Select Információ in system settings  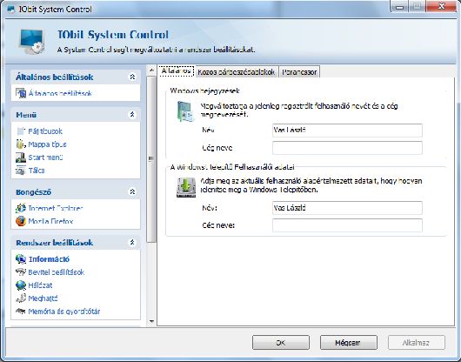(x=49, y=259)
